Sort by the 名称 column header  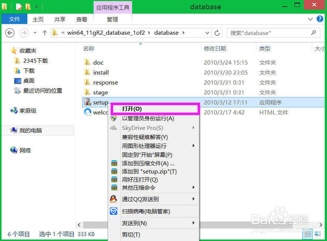coord(89,48)
